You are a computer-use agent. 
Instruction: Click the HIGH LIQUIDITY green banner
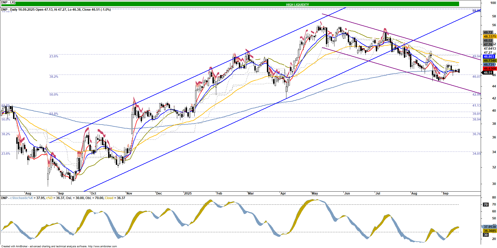click(x=297, y=5)
